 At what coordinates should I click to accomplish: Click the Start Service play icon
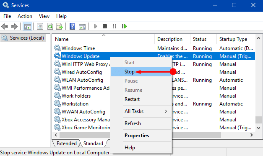(x=96, y=26)
